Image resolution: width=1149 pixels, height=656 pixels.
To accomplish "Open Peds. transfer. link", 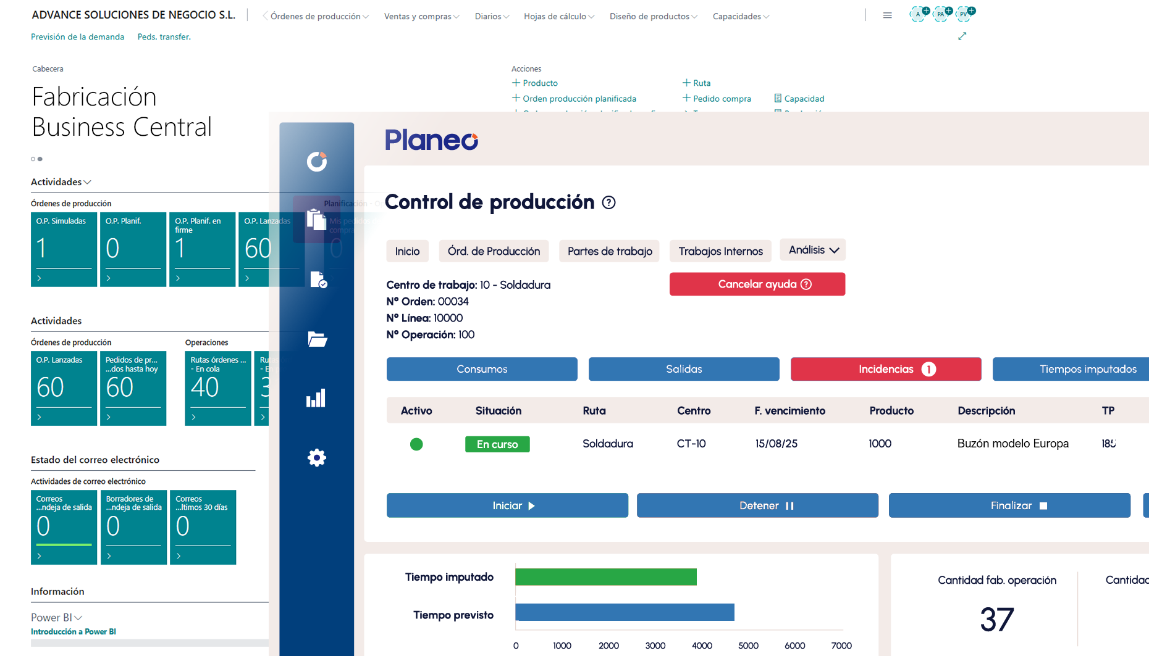I will coord(164,37).
